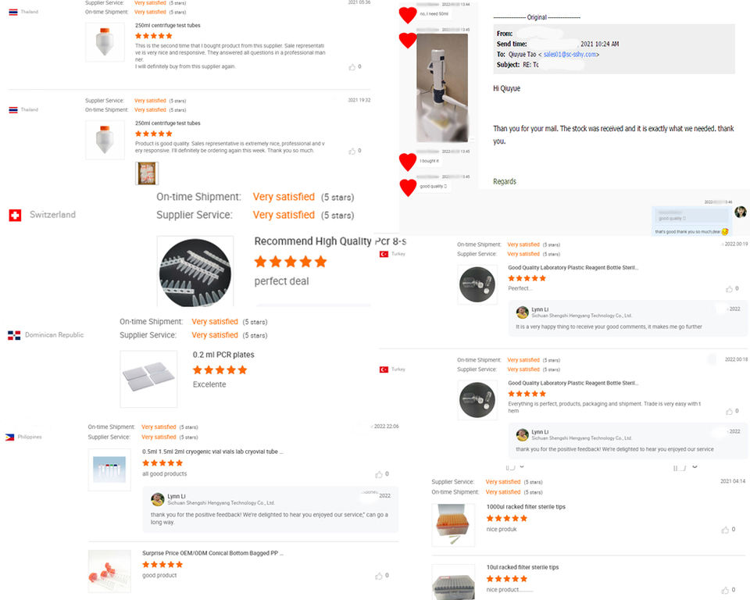750x600 pixels.
Task: Like the 10ul racked filter tips review
Action: tap(725, 590)
